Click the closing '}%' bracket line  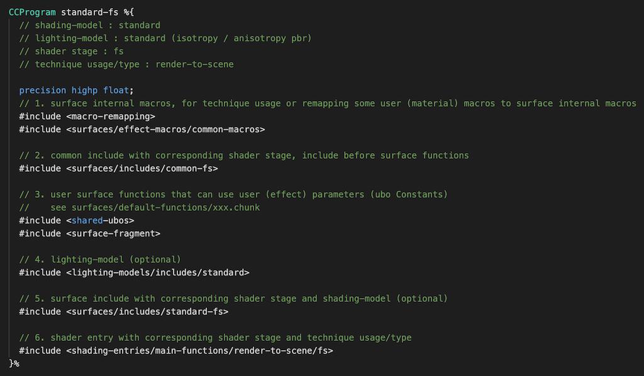tap(14, 363)
